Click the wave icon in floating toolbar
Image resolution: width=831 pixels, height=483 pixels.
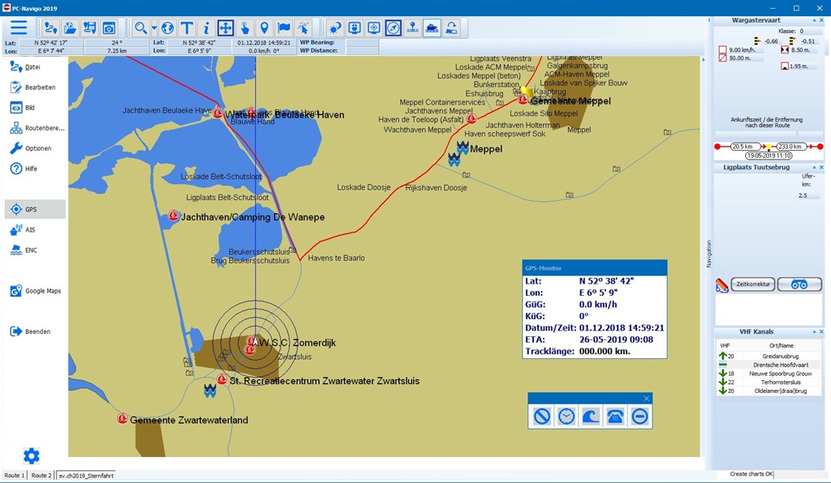(x=591, y=417)
